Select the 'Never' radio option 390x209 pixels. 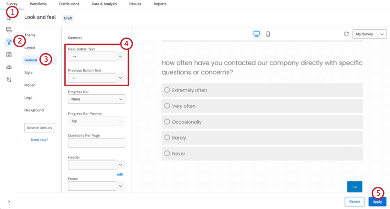pos(167,154)
